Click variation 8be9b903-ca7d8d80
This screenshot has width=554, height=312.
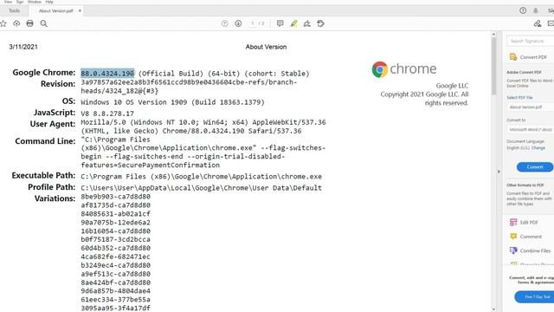tap(115, 197)
